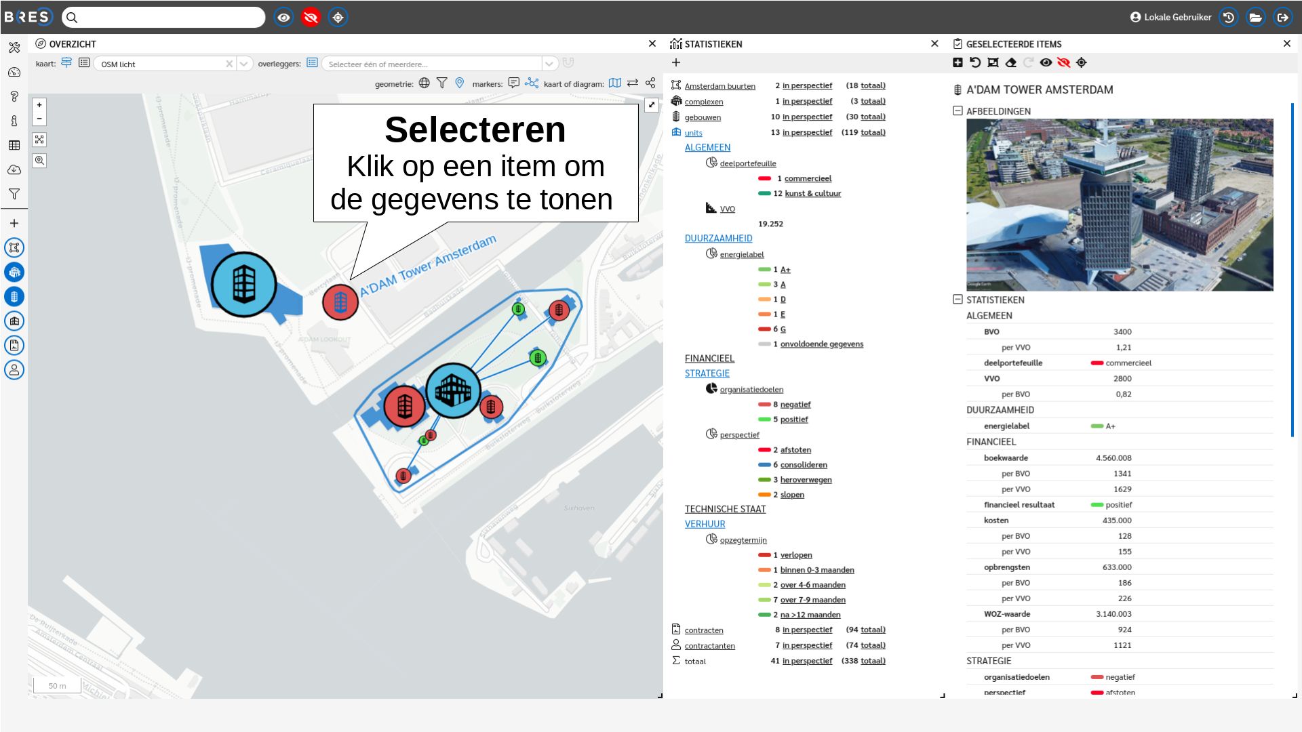Collapse the AFBEELDINGEN section
The width and height of the screenshot is (1302, 732).
(958, 110)
